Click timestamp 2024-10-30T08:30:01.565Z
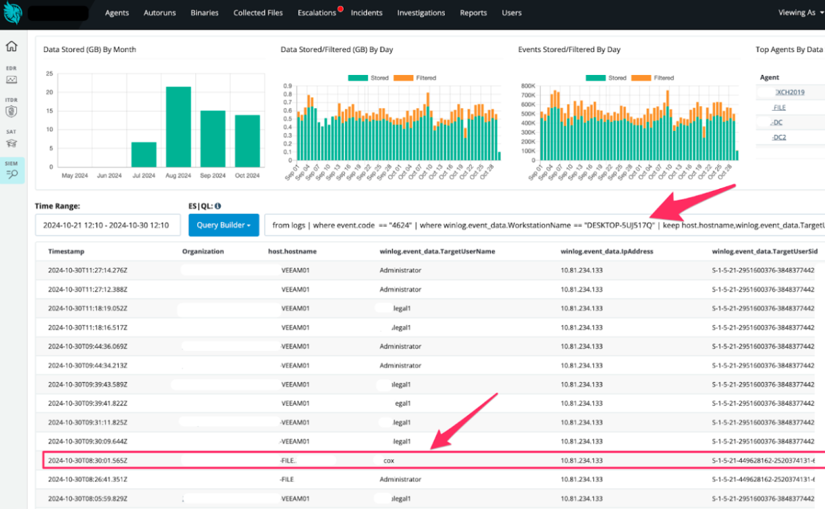The height and width of the screenshot is (509, 825). pyautogui.click(x=88, y=460)
